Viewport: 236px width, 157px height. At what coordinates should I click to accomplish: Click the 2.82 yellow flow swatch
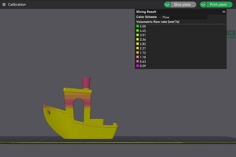pos(137,44)
